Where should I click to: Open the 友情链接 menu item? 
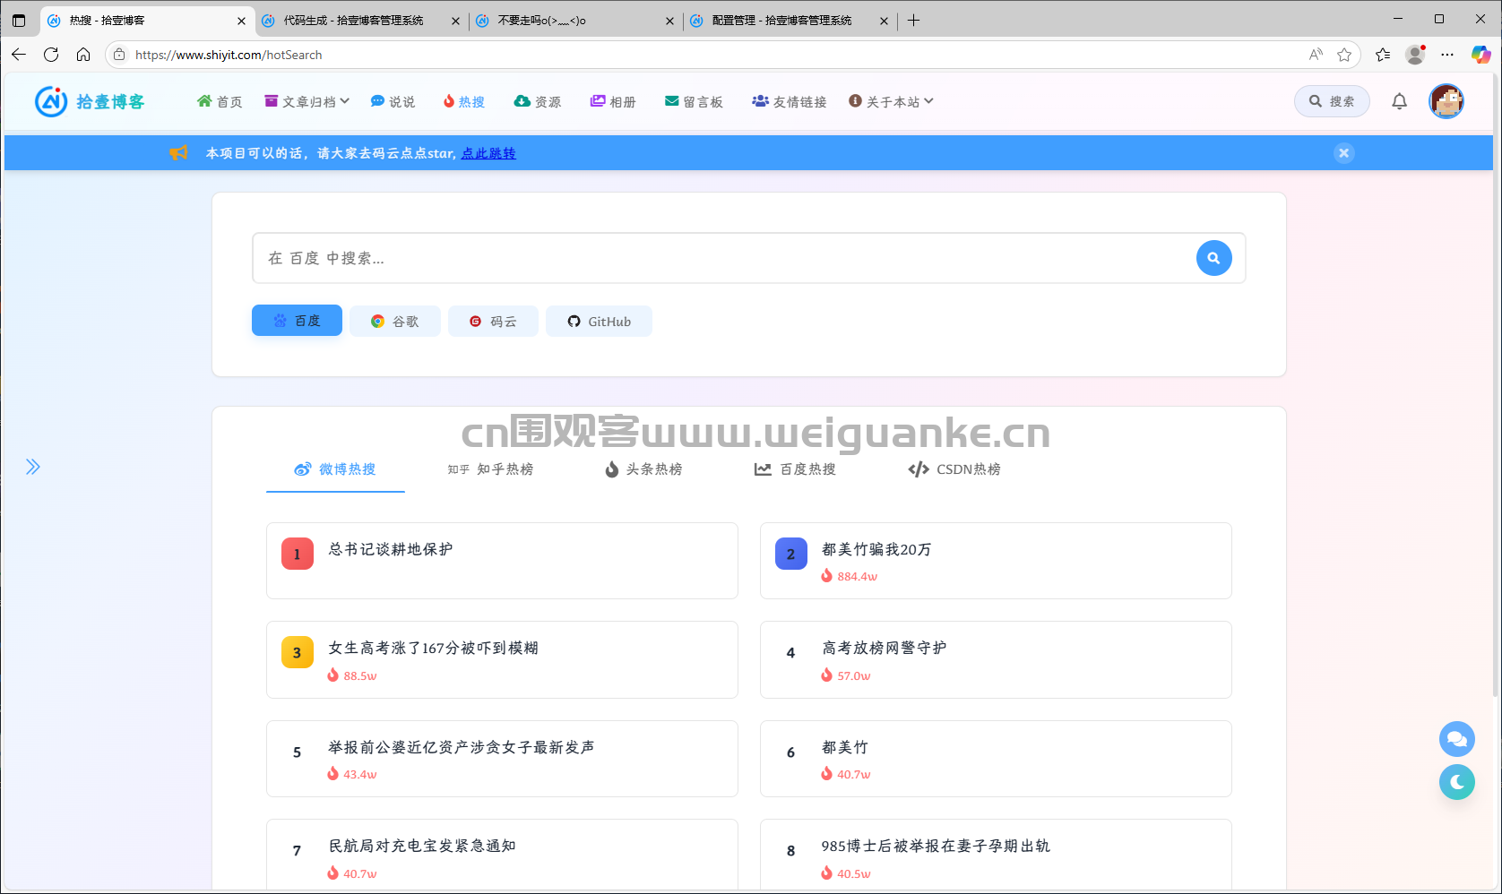[790, 102]
